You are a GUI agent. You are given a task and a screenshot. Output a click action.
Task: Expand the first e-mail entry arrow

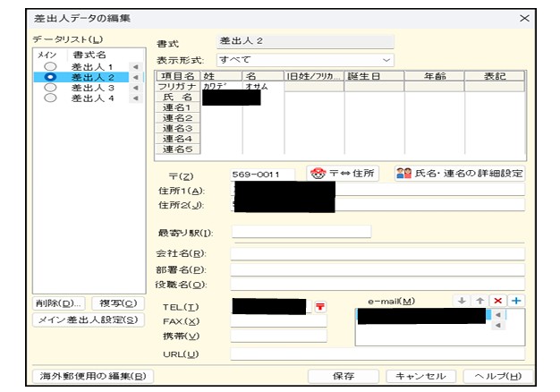[498, 315]
